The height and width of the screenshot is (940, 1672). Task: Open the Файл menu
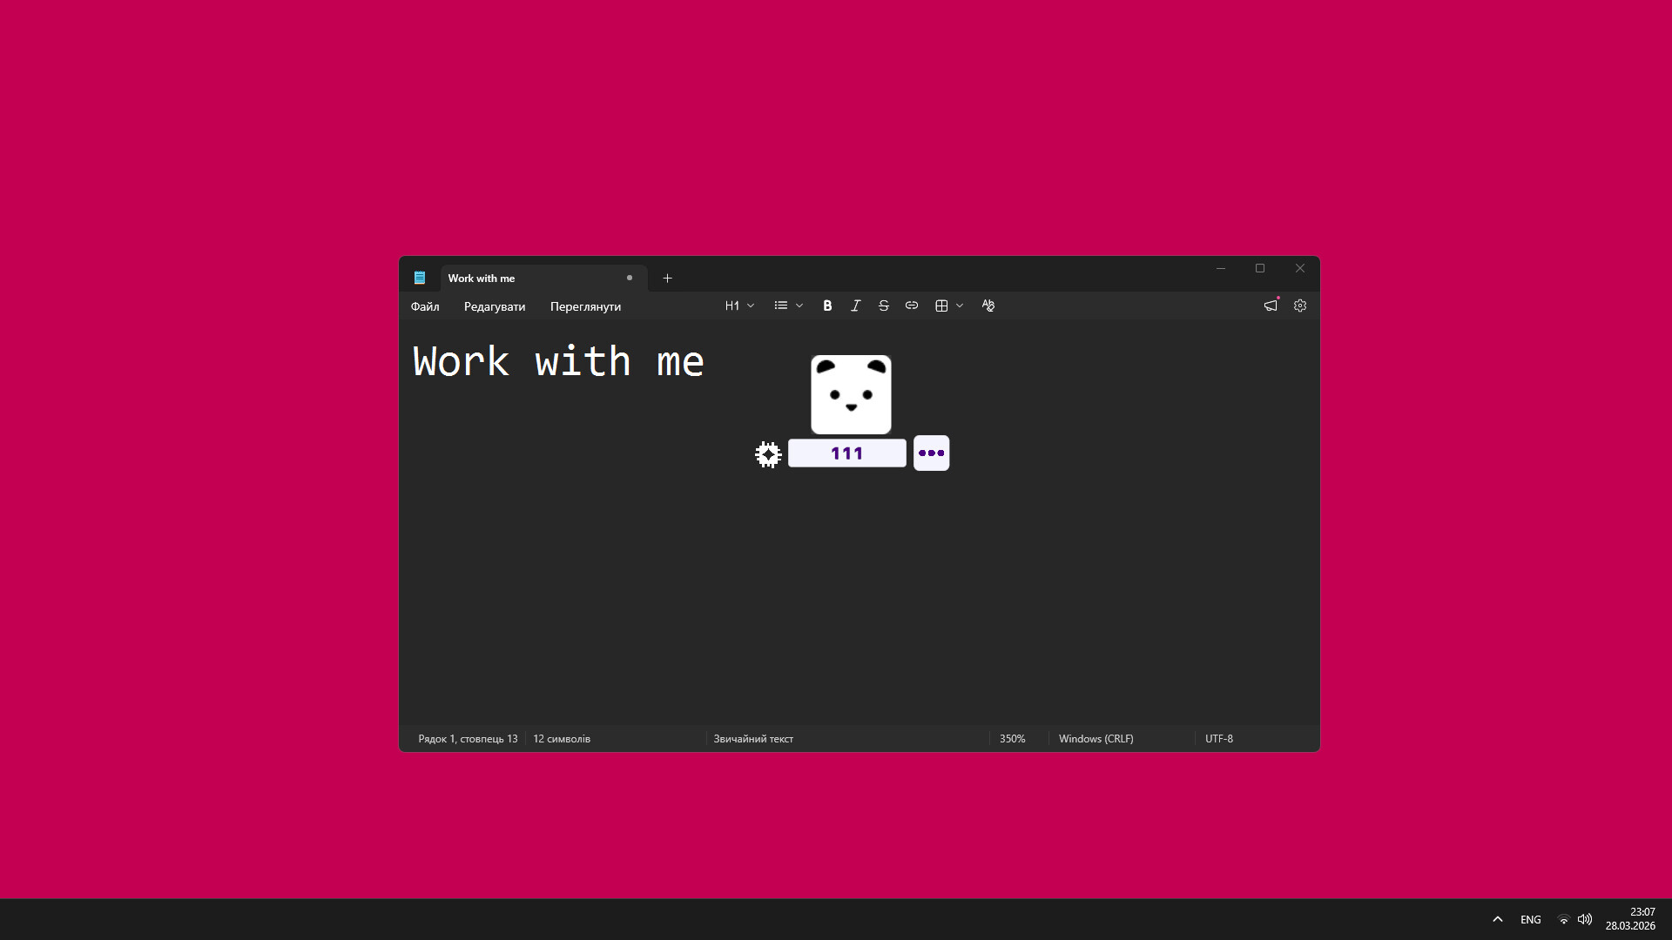[424, 306]
